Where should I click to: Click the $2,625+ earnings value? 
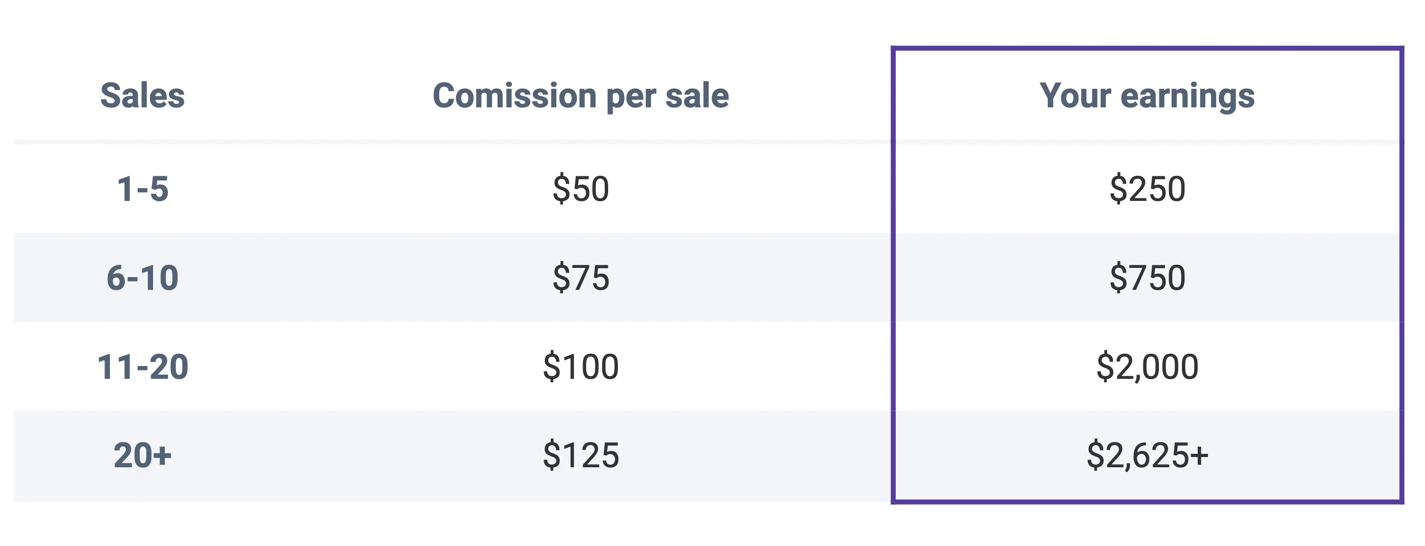(1147, 456)
